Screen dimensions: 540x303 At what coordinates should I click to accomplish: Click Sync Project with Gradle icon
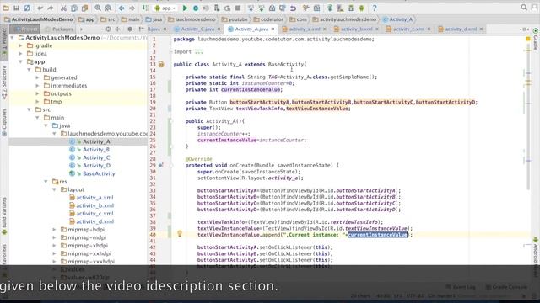(330, 8)
